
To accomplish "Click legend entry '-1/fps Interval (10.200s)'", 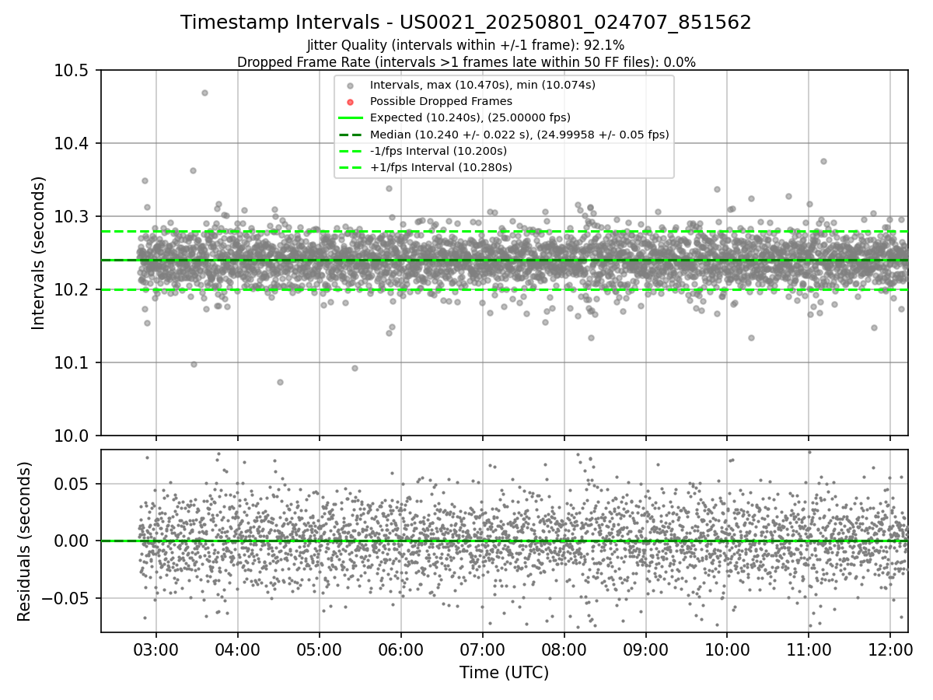I will click(439, 151).
